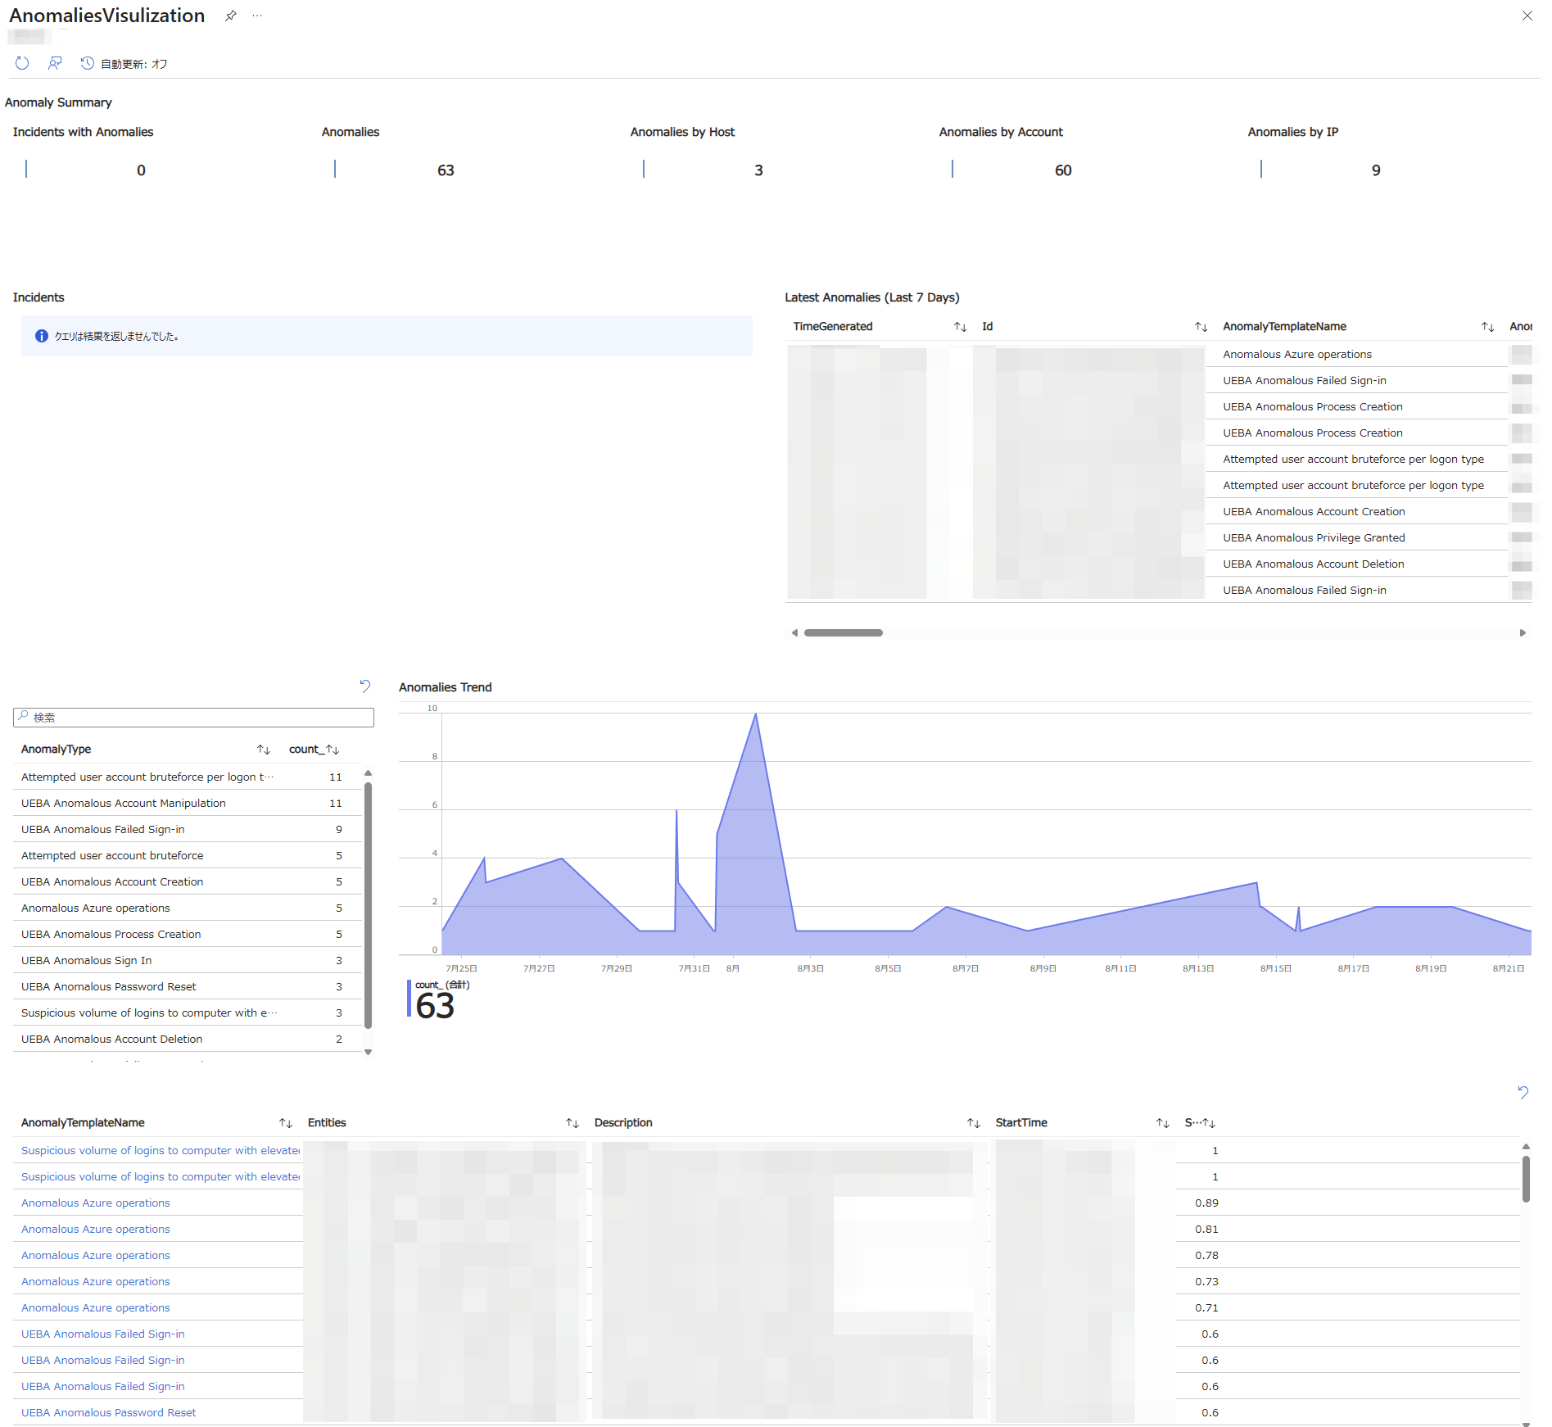Click Anomalies tile value 63
This screenshot has height=1427, width=1552.
(446, 170)
